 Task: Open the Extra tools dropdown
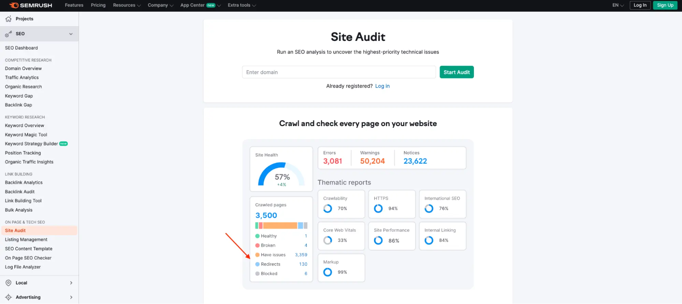[242, 5]
